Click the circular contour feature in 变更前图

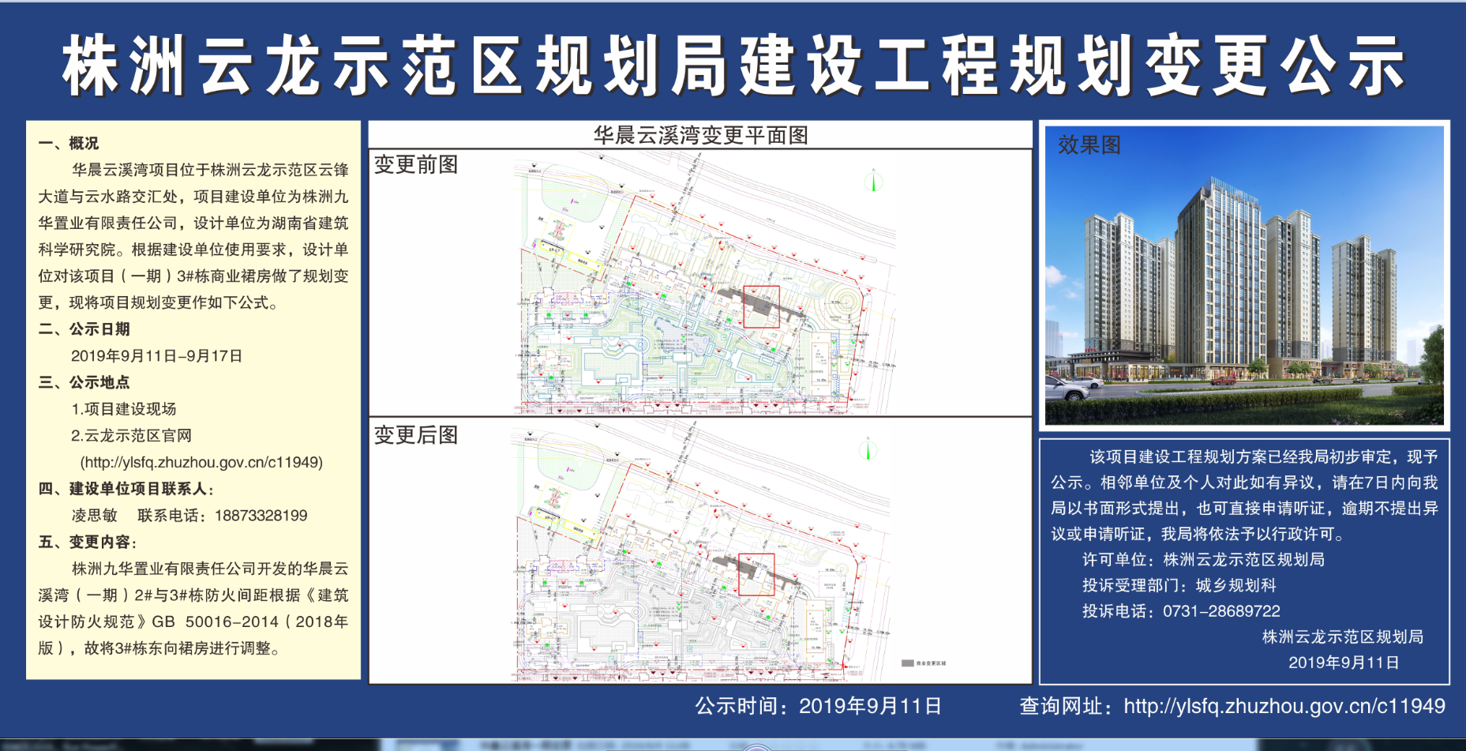(x=845, y=302)
